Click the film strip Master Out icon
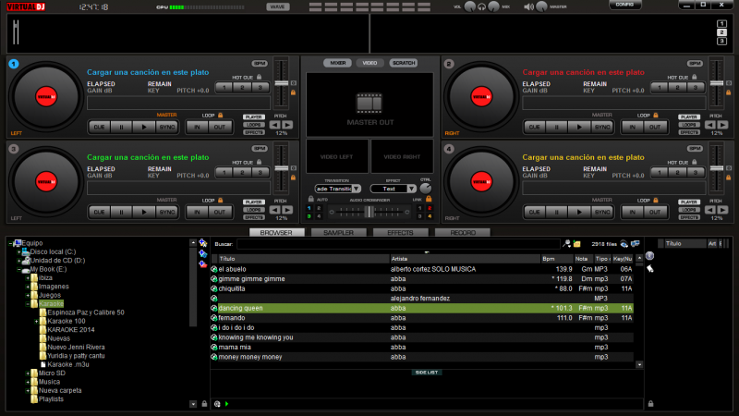Image resolution: width=739 pixels, height=416 pixels. (x=369, y=103)
